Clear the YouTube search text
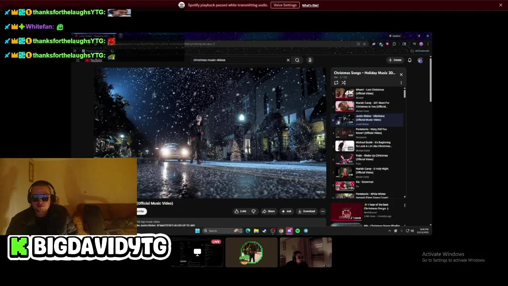This screenshot has height=286, width=508. point(288,60)
